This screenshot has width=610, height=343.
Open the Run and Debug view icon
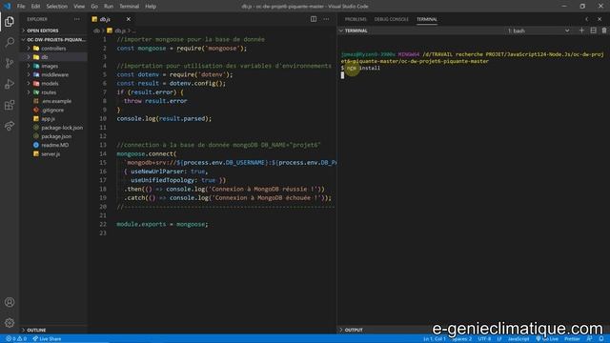(x=10, y=84)
